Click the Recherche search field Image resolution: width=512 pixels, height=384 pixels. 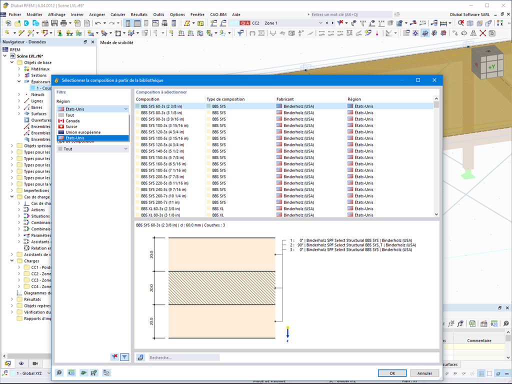coord(183,357)
